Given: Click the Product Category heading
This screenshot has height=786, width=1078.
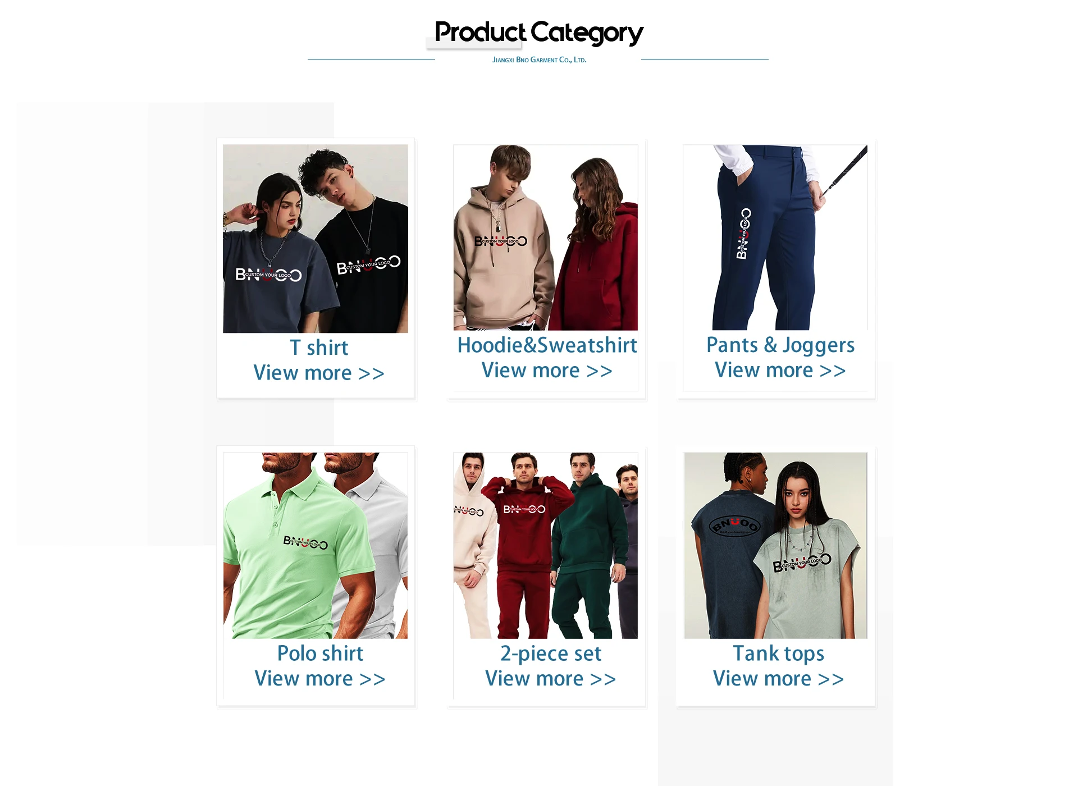Looking at the screenshot, I should 539,33.
